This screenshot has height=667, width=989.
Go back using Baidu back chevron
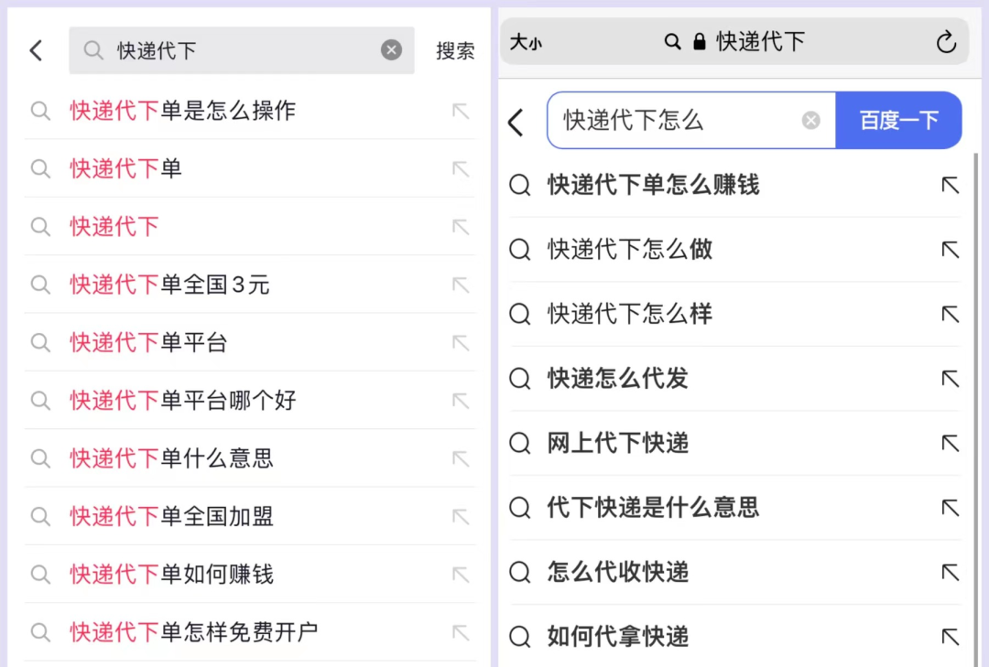516,122
